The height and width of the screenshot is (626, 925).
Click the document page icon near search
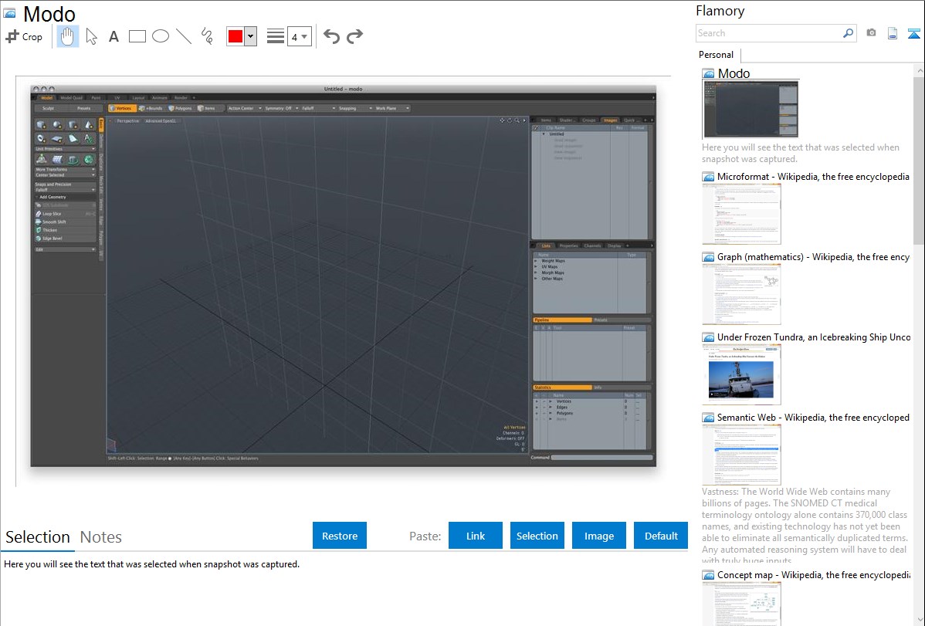tap(893, 34)
